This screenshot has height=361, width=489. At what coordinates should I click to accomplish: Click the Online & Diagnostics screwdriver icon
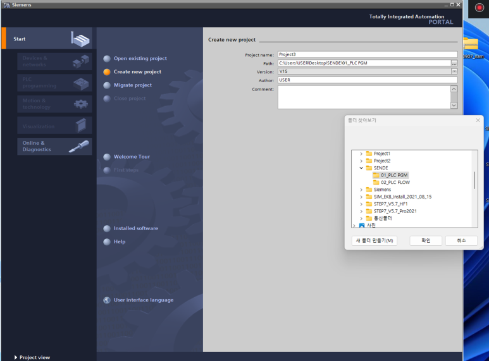pyautogui.click(x=79, y=147)
